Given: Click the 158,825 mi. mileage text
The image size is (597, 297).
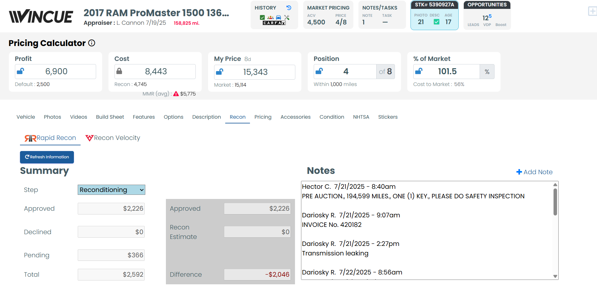Looking at the screenshot, I should [187, 23].
